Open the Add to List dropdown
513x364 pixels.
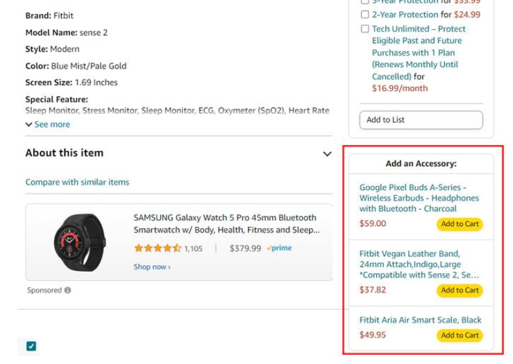point(421,120)
